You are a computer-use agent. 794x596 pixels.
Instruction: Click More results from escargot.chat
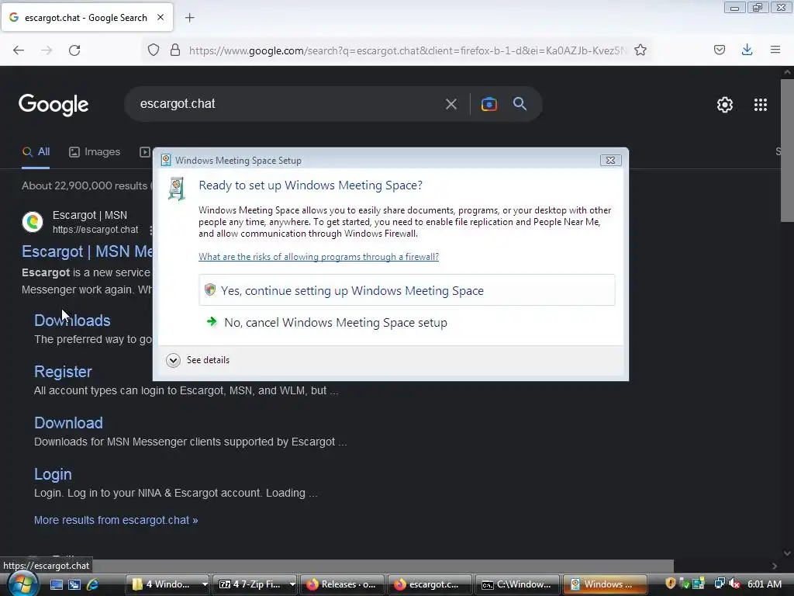tap(116, 521)
